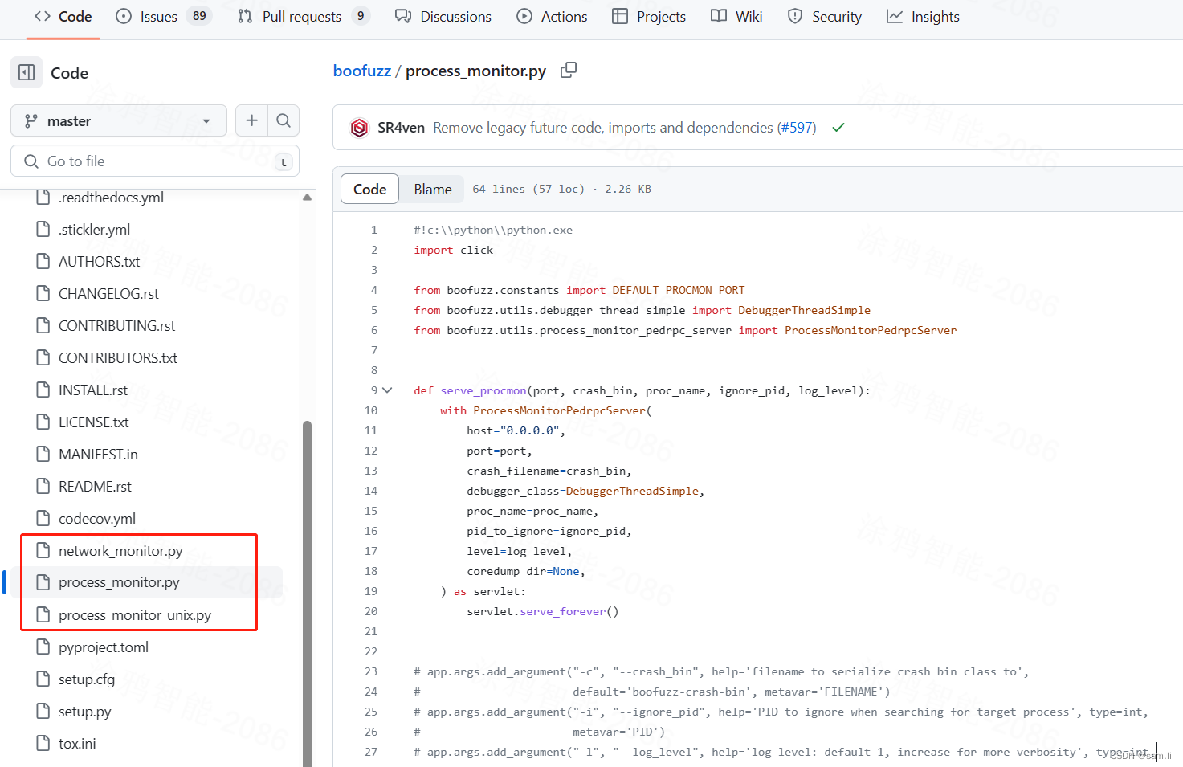1183x767 pixels.
Task: Open AUTHORS.txt file
Action: click(x=99, y=262)
